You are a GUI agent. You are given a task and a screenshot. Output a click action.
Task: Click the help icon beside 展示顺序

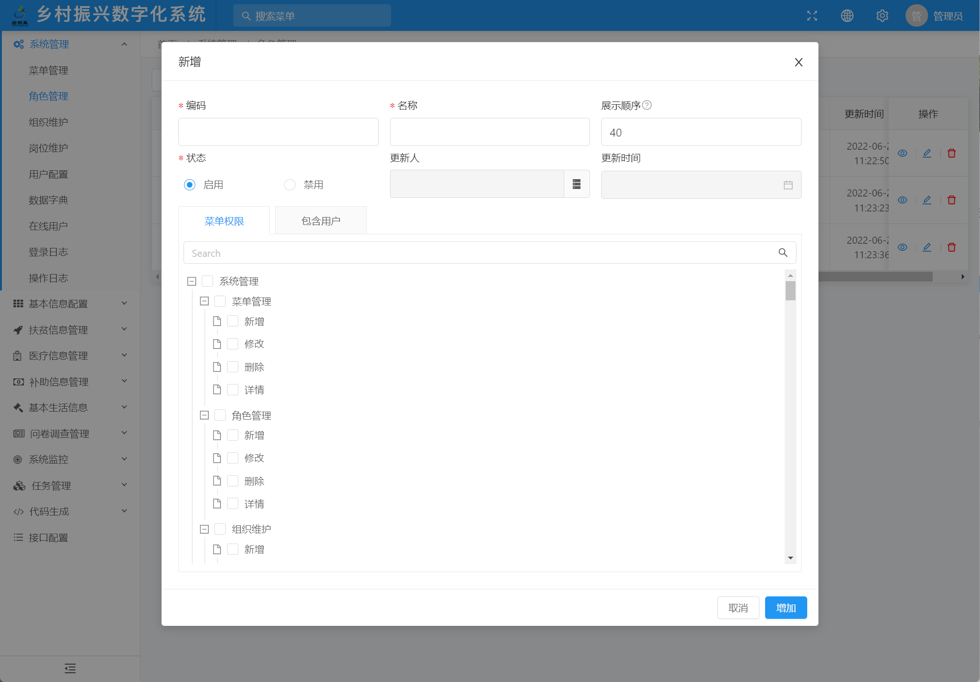pos(647,105)
